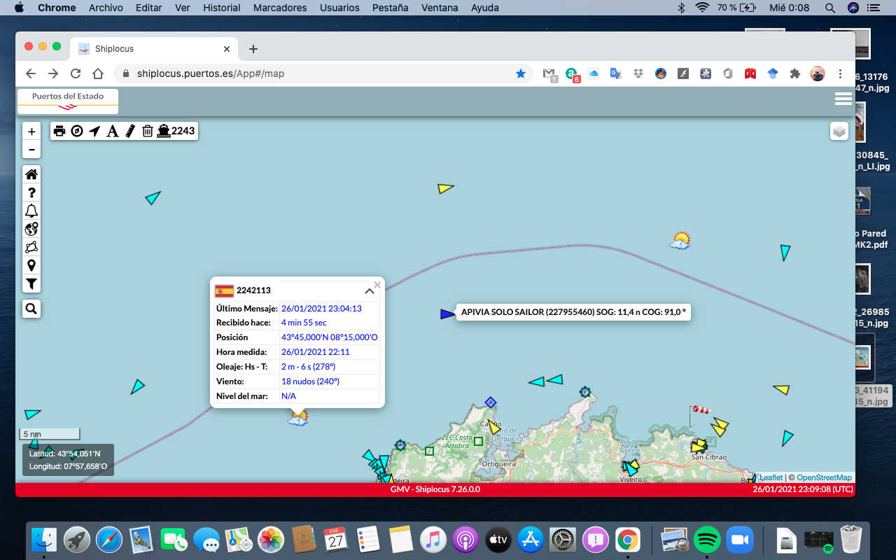Viewport: 896px width, 560px height.
Task: Select the Shiplocus tab
Action: point(154,49)
